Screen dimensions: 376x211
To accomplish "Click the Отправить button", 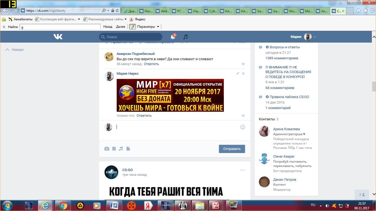I will coord(232,149).
